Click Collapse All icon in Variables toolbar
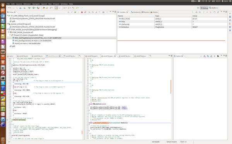This screenshot has width=232, height=144. [200, 12]
